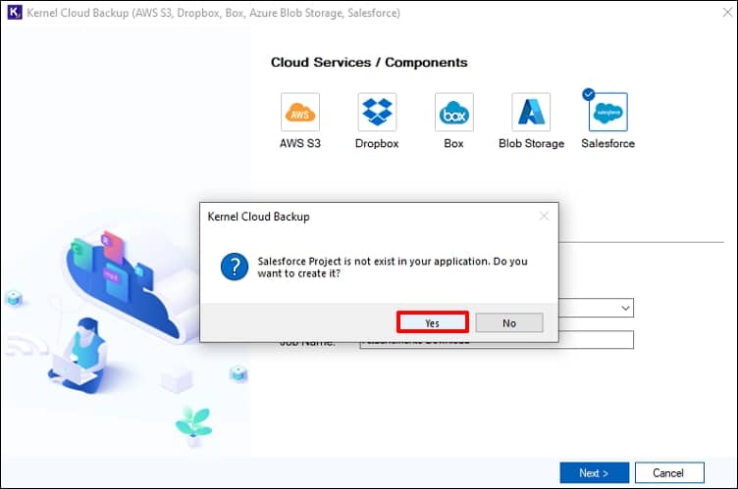738x489 pixels.
Task: Click the Kernel app logo in title bar
Action: click(x=15, y=12)
